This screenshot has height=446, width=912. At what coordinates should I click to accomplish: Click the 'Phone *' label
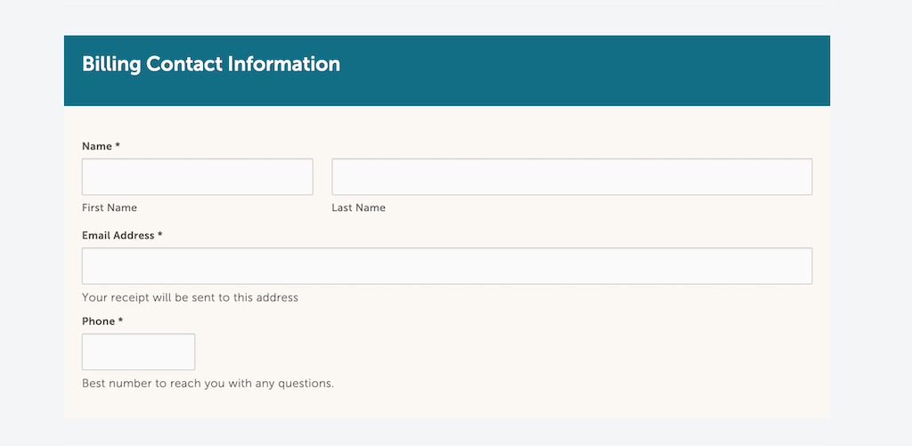coord(102,321)
